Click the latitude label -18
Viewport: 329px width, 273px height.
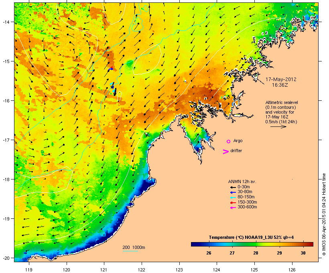click(6, 179)
